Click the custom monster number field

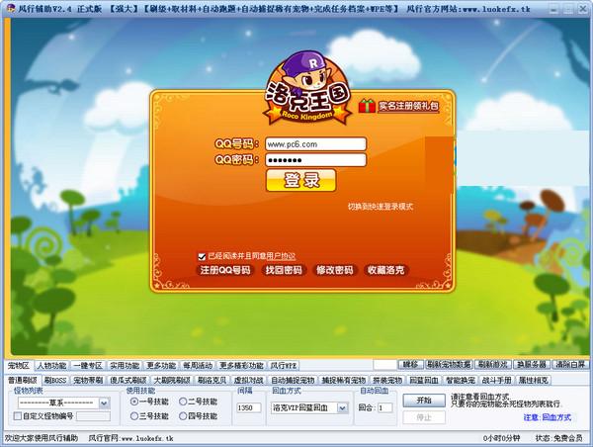(94, 416)
